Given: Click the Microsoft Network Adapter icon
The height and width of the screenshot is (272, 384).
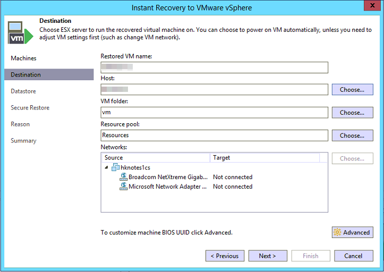Looking at the screenshot, I should (x=124, y=186).
